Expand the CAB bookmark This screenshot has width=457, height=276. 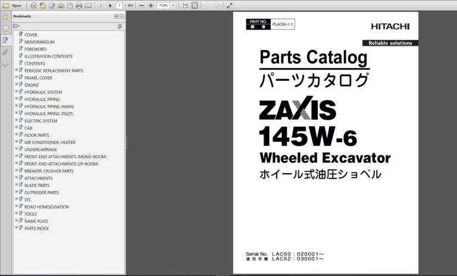click(16, 127)
